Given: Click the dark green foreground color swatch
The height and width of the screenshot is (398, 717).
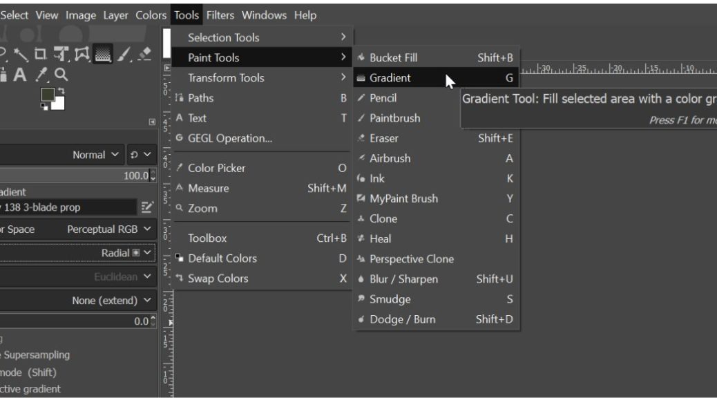Looking at the screenshot, I should (x=47, y=95).
